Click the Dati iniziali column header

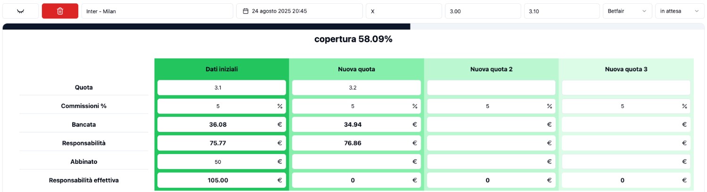222,69
